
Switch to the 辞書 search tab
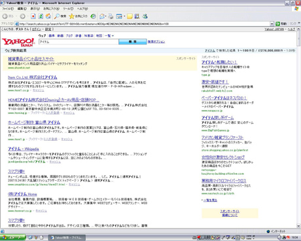click(x=79, y=35)
